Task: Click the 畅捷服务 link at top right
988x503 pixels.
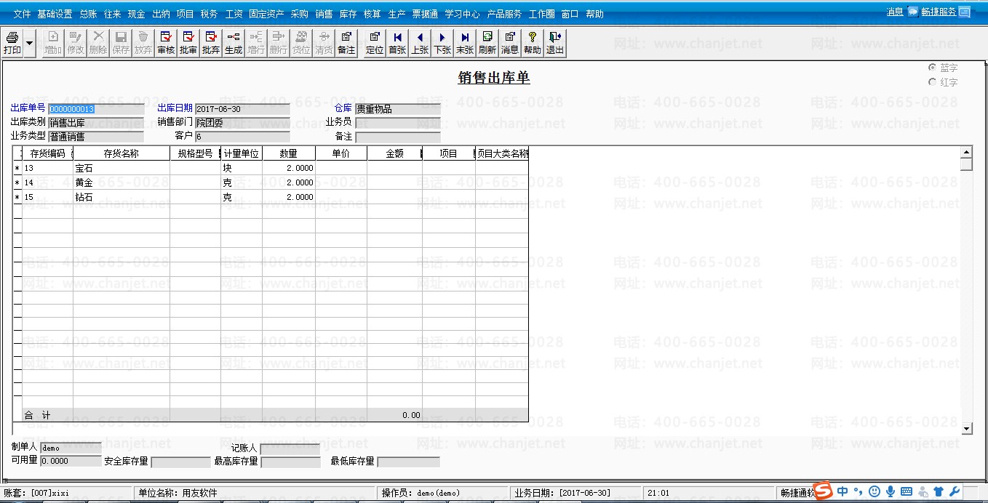Action: coord(939,12)
